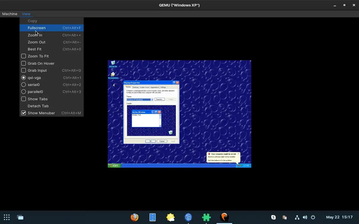Close the Display Properties dialog
The height and width of the screenshot is (224, 359).
(177, 83)
